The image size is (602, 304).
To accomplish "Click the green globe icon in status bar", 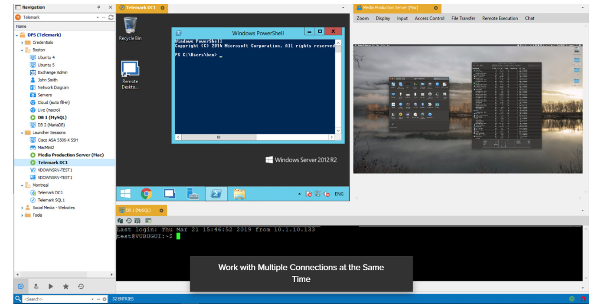I will click(572, 299).
